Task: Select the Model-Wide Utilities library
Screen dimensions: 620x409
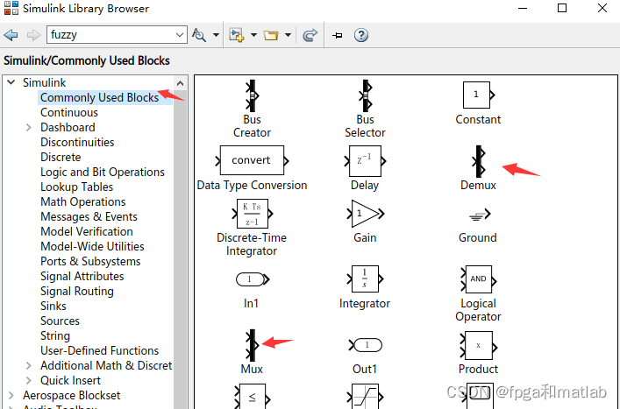Action: click(x=92, y=246)
